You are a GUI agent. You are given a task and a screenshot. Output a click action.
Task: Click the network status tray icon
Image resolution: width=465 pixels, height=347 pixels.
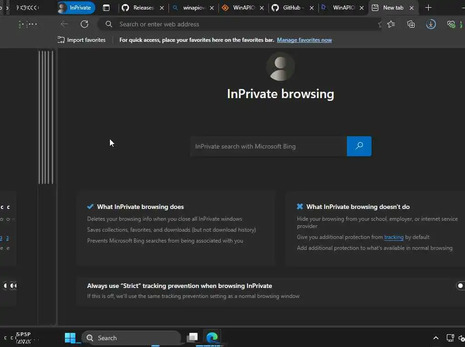(450, 338)
